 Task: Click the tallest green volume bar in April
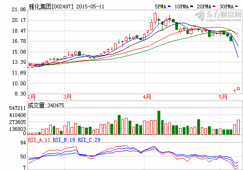(159, 122)
